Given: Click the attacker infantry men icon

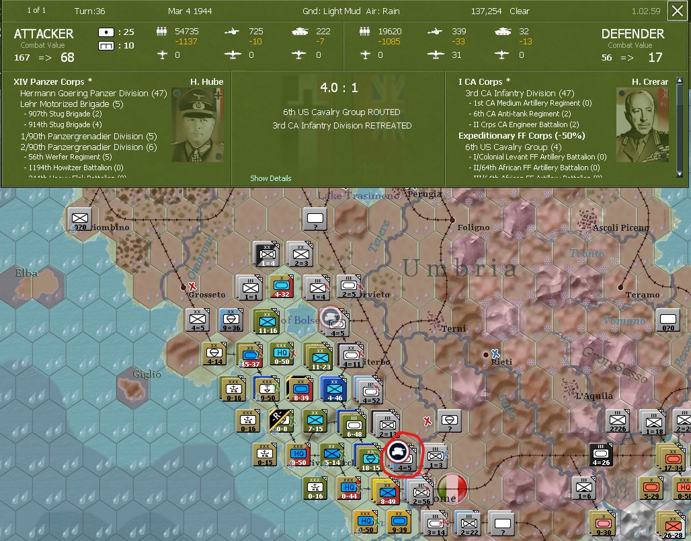Looking at the screenshot, I should (162, 32).
